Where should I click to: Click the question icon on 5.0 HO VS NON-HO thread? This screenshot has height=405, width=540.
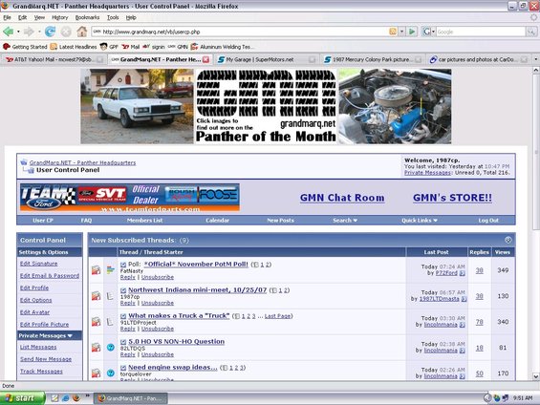pyautogui.click(x=111, y=347)
